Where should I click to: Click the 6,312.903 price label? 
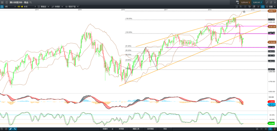(271, 19)
